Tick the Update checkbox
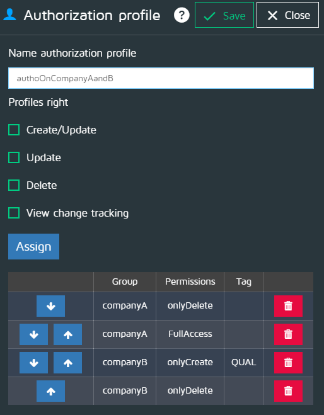The height and width of the screenshot is (415, 324). pos(14,157)
